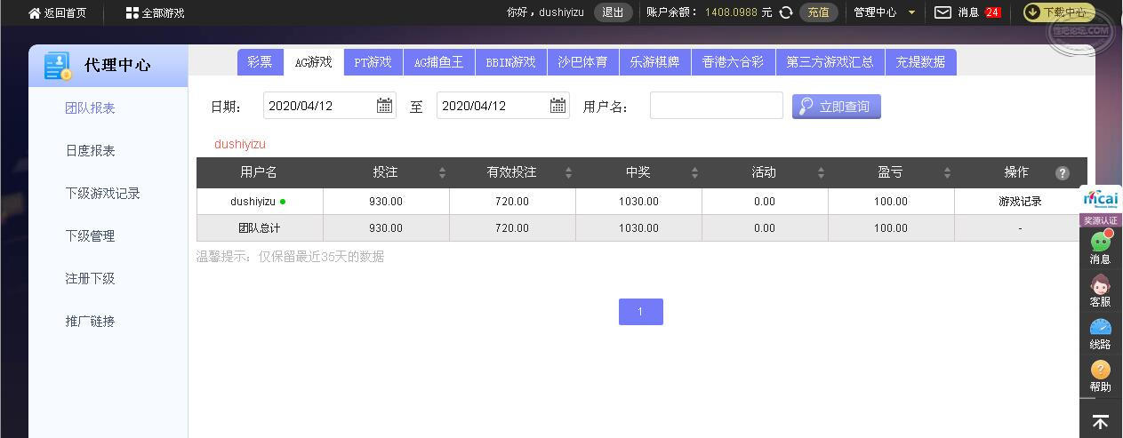Open the start date calendar icon

(384, 106)
